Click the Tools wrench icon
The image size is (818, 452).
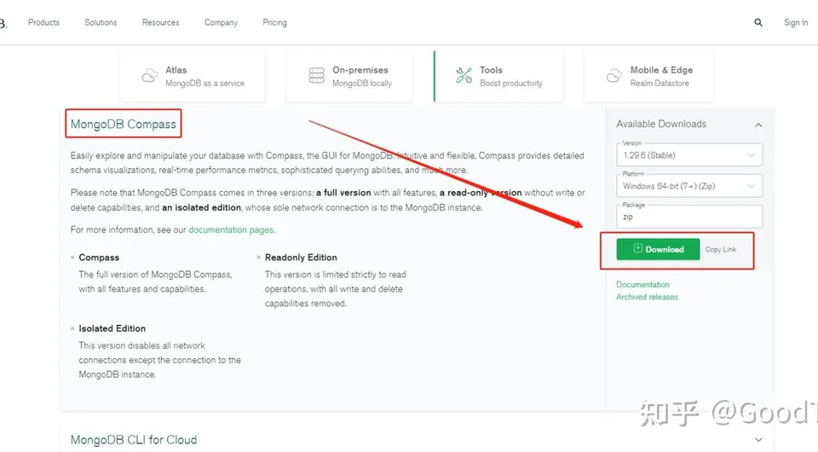click(x=464, y=76)
